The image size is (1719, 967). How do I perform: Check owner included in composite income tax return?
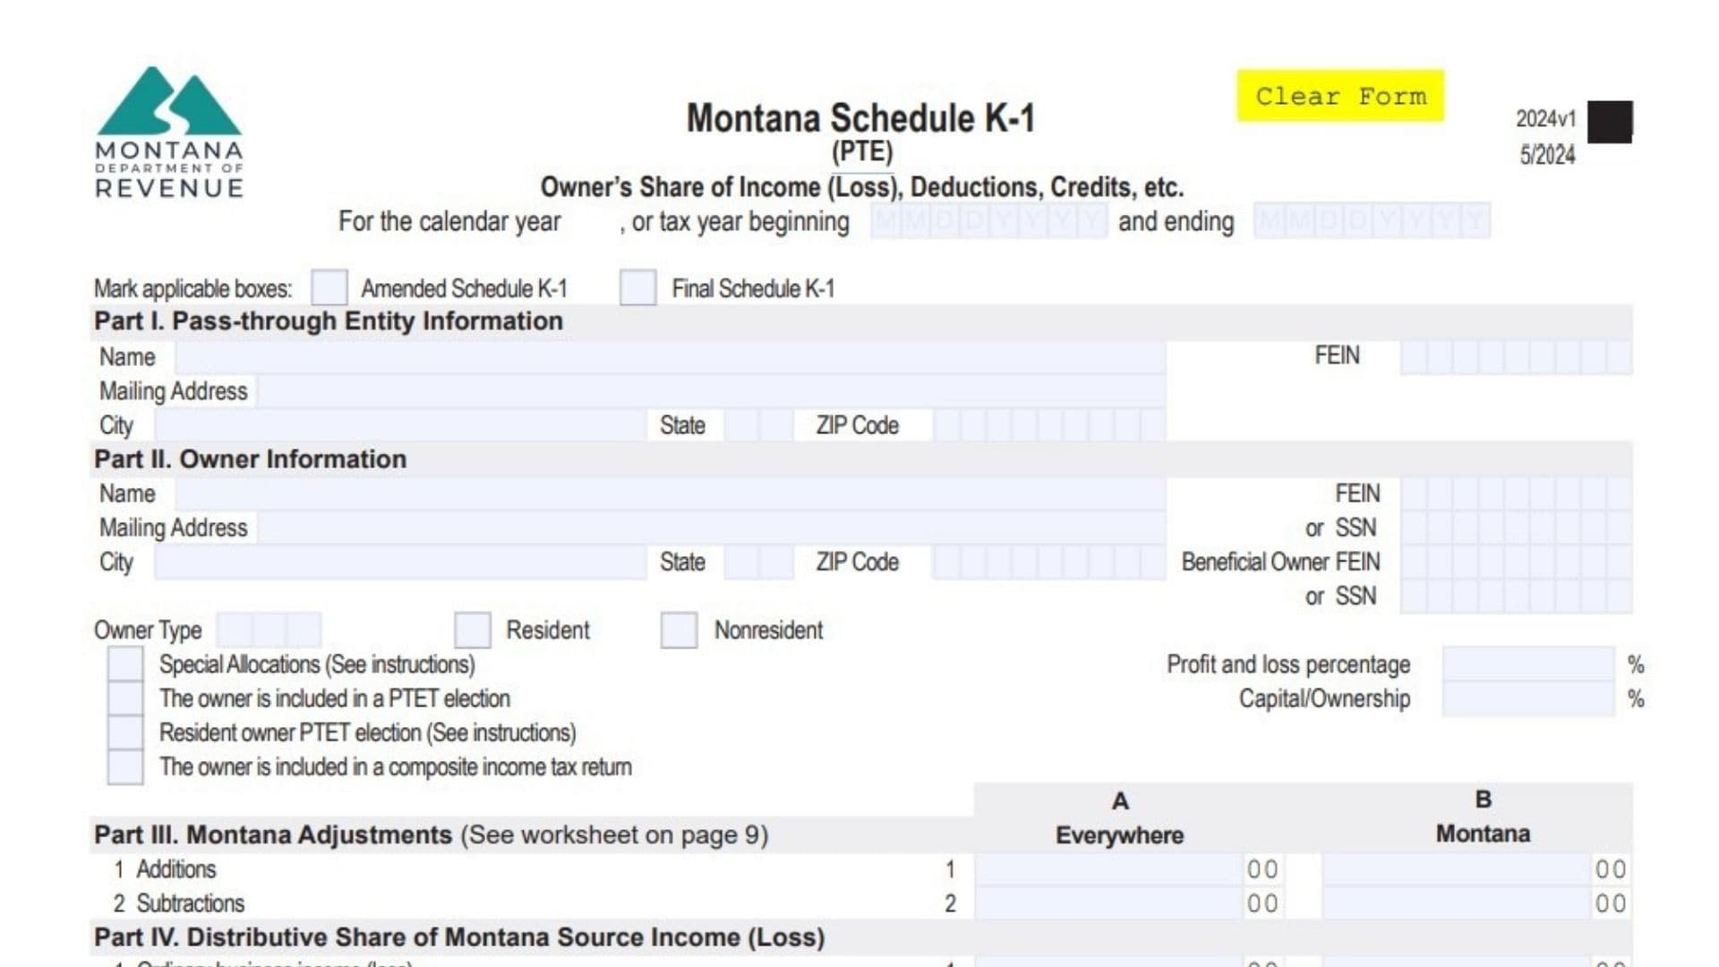(124, 766)
